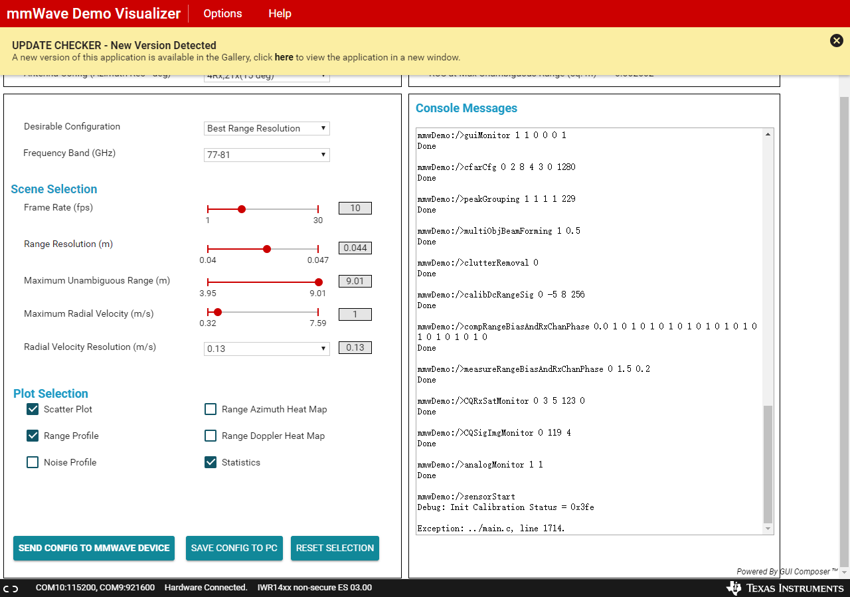Focus the Maximum Radial Velocity value field

coord(355,314)
